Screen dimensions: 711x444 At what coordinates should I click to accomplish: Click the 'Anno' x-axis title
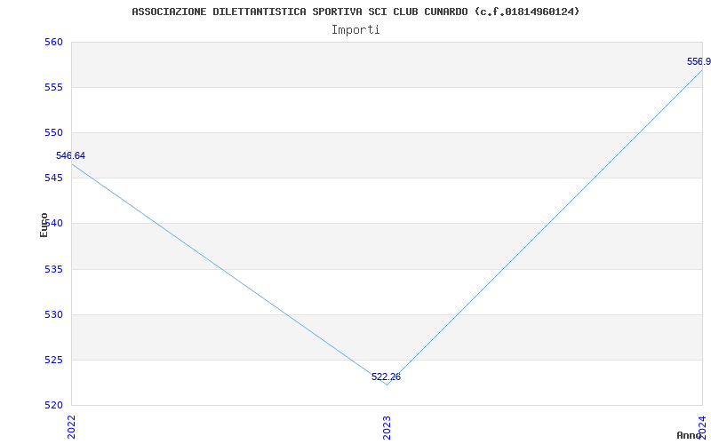[690, 435]
